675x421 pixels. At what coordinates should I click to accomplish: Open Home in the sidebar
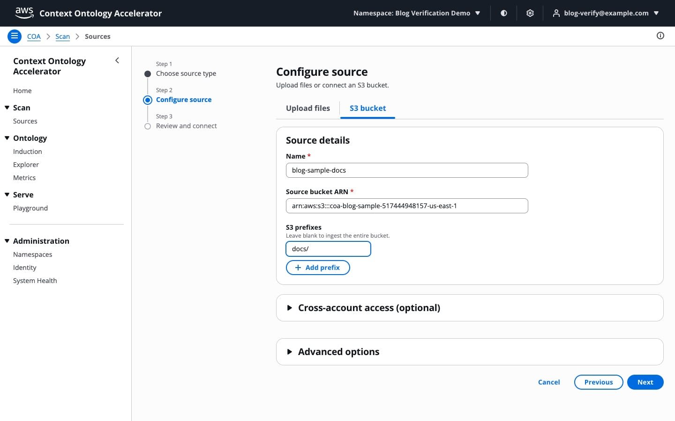[x=22, y=91]
